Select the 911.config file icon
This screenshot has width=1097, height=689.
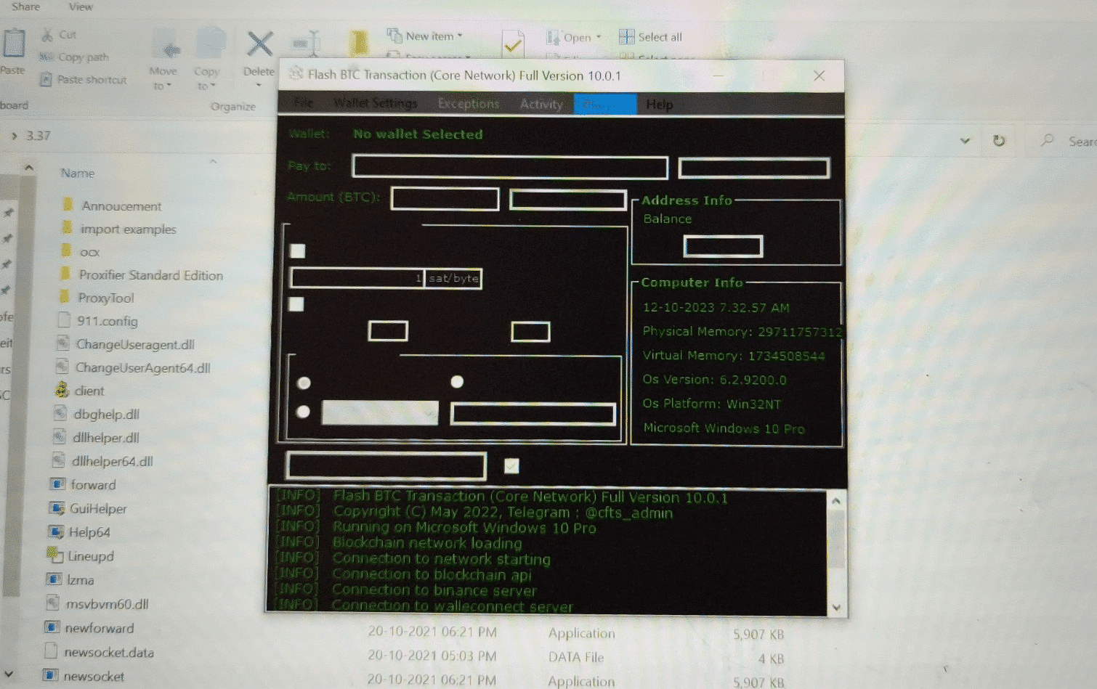click(64, 320)
